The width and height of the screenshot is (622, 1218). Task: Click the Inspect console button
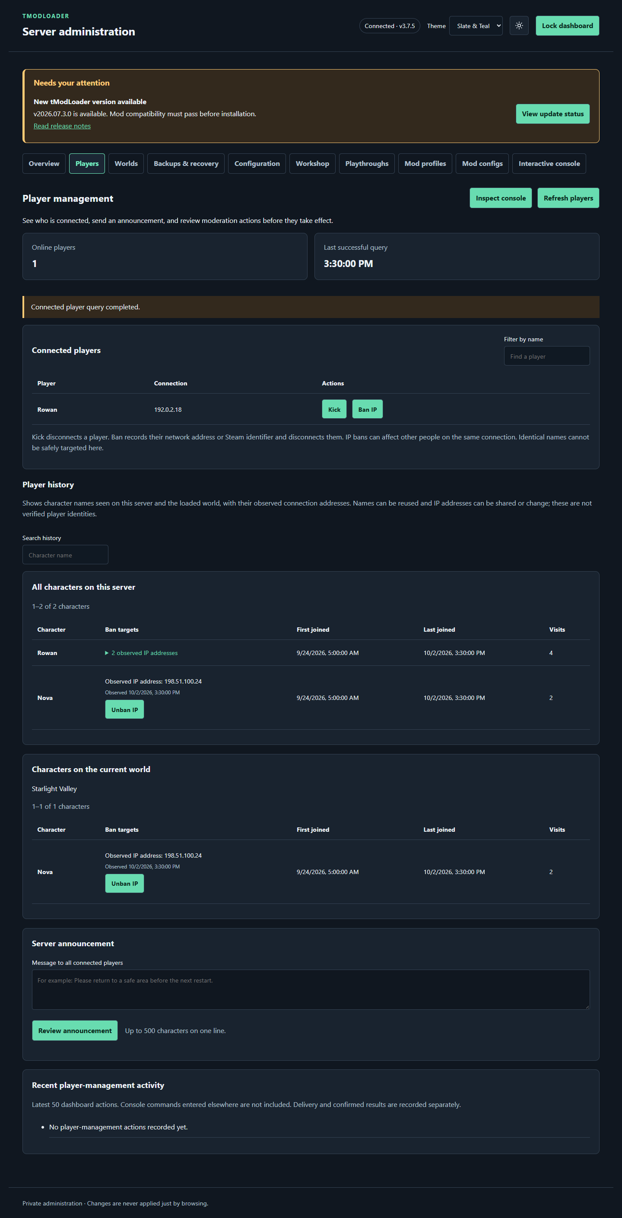[x=501, y=198]
